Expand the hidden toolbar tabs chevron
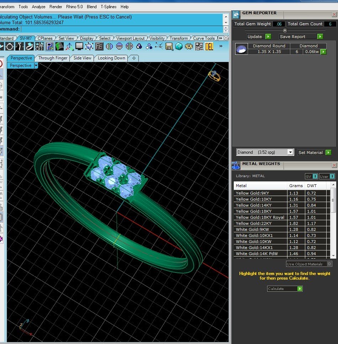Image resolution: width=338 pixels, height=344 pixels. click(220, 38)
